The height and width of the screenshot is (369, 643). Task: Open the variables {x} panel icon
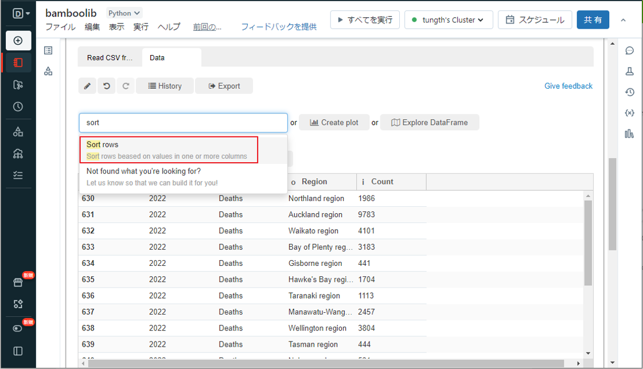pos(629,113)
